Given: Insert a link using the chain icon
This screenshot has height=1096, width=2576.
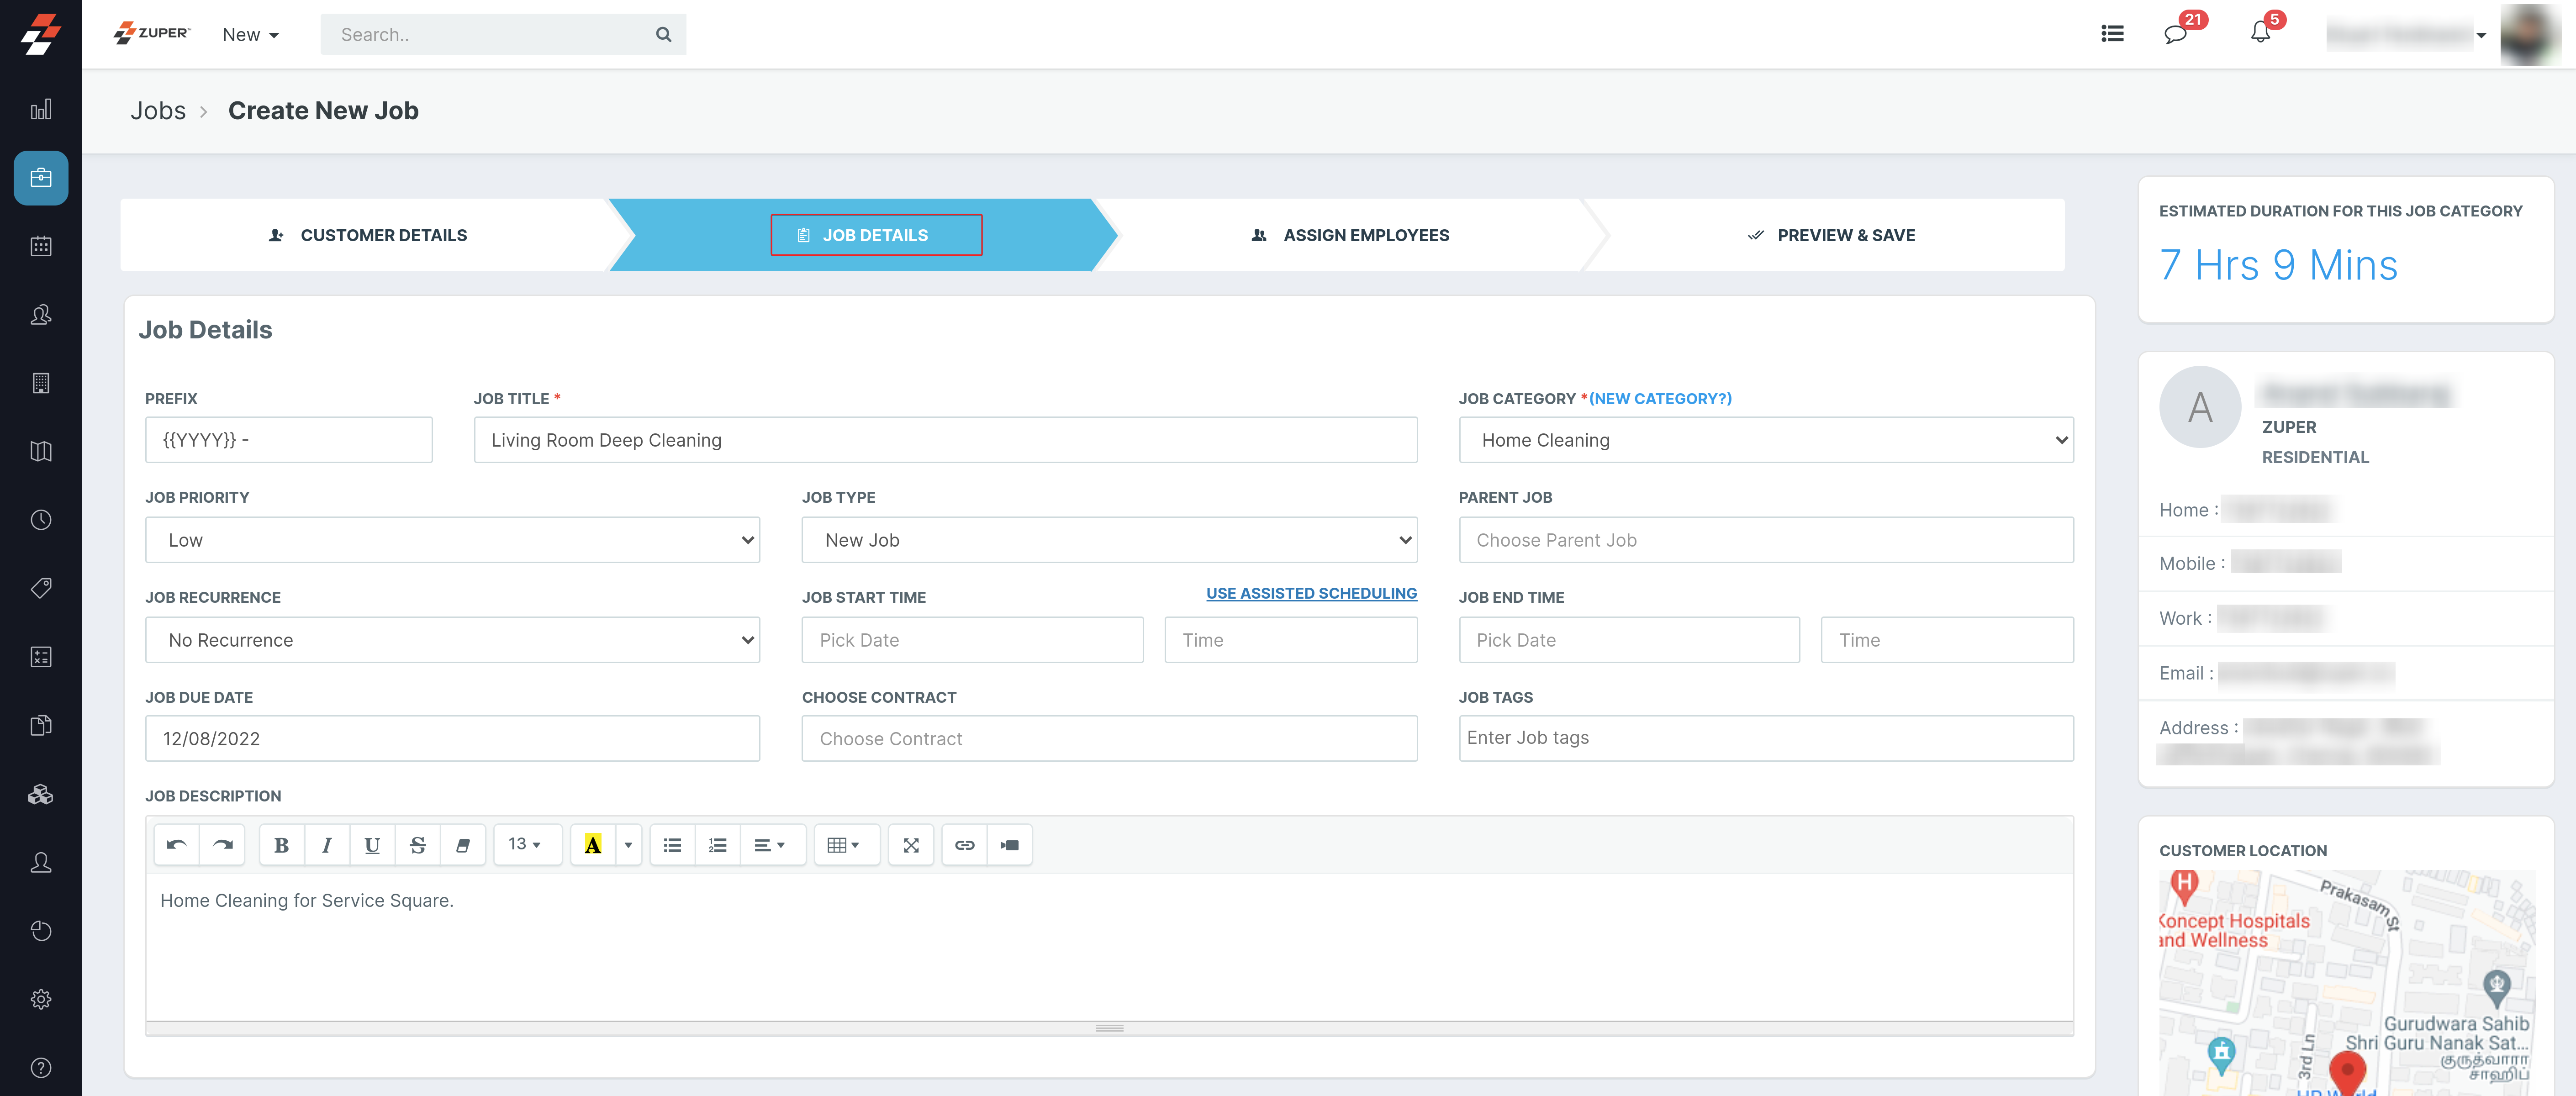Looking at the screenshot, I should point(964,845).
